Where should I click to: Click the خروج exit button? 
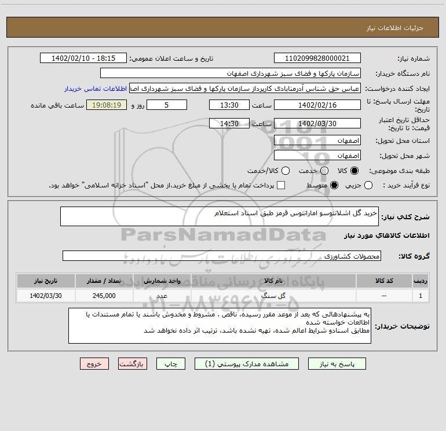94,364
